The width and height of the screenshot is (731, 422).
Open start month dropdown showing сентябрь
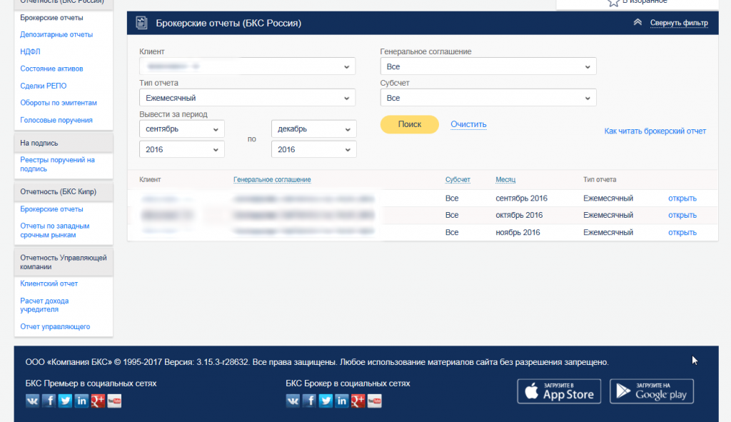(x=182, y=129)
